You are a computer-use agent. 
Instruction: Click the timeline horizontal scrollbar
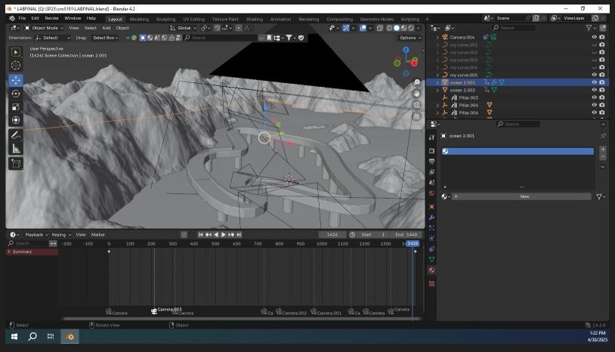click(x=241, y=319)
